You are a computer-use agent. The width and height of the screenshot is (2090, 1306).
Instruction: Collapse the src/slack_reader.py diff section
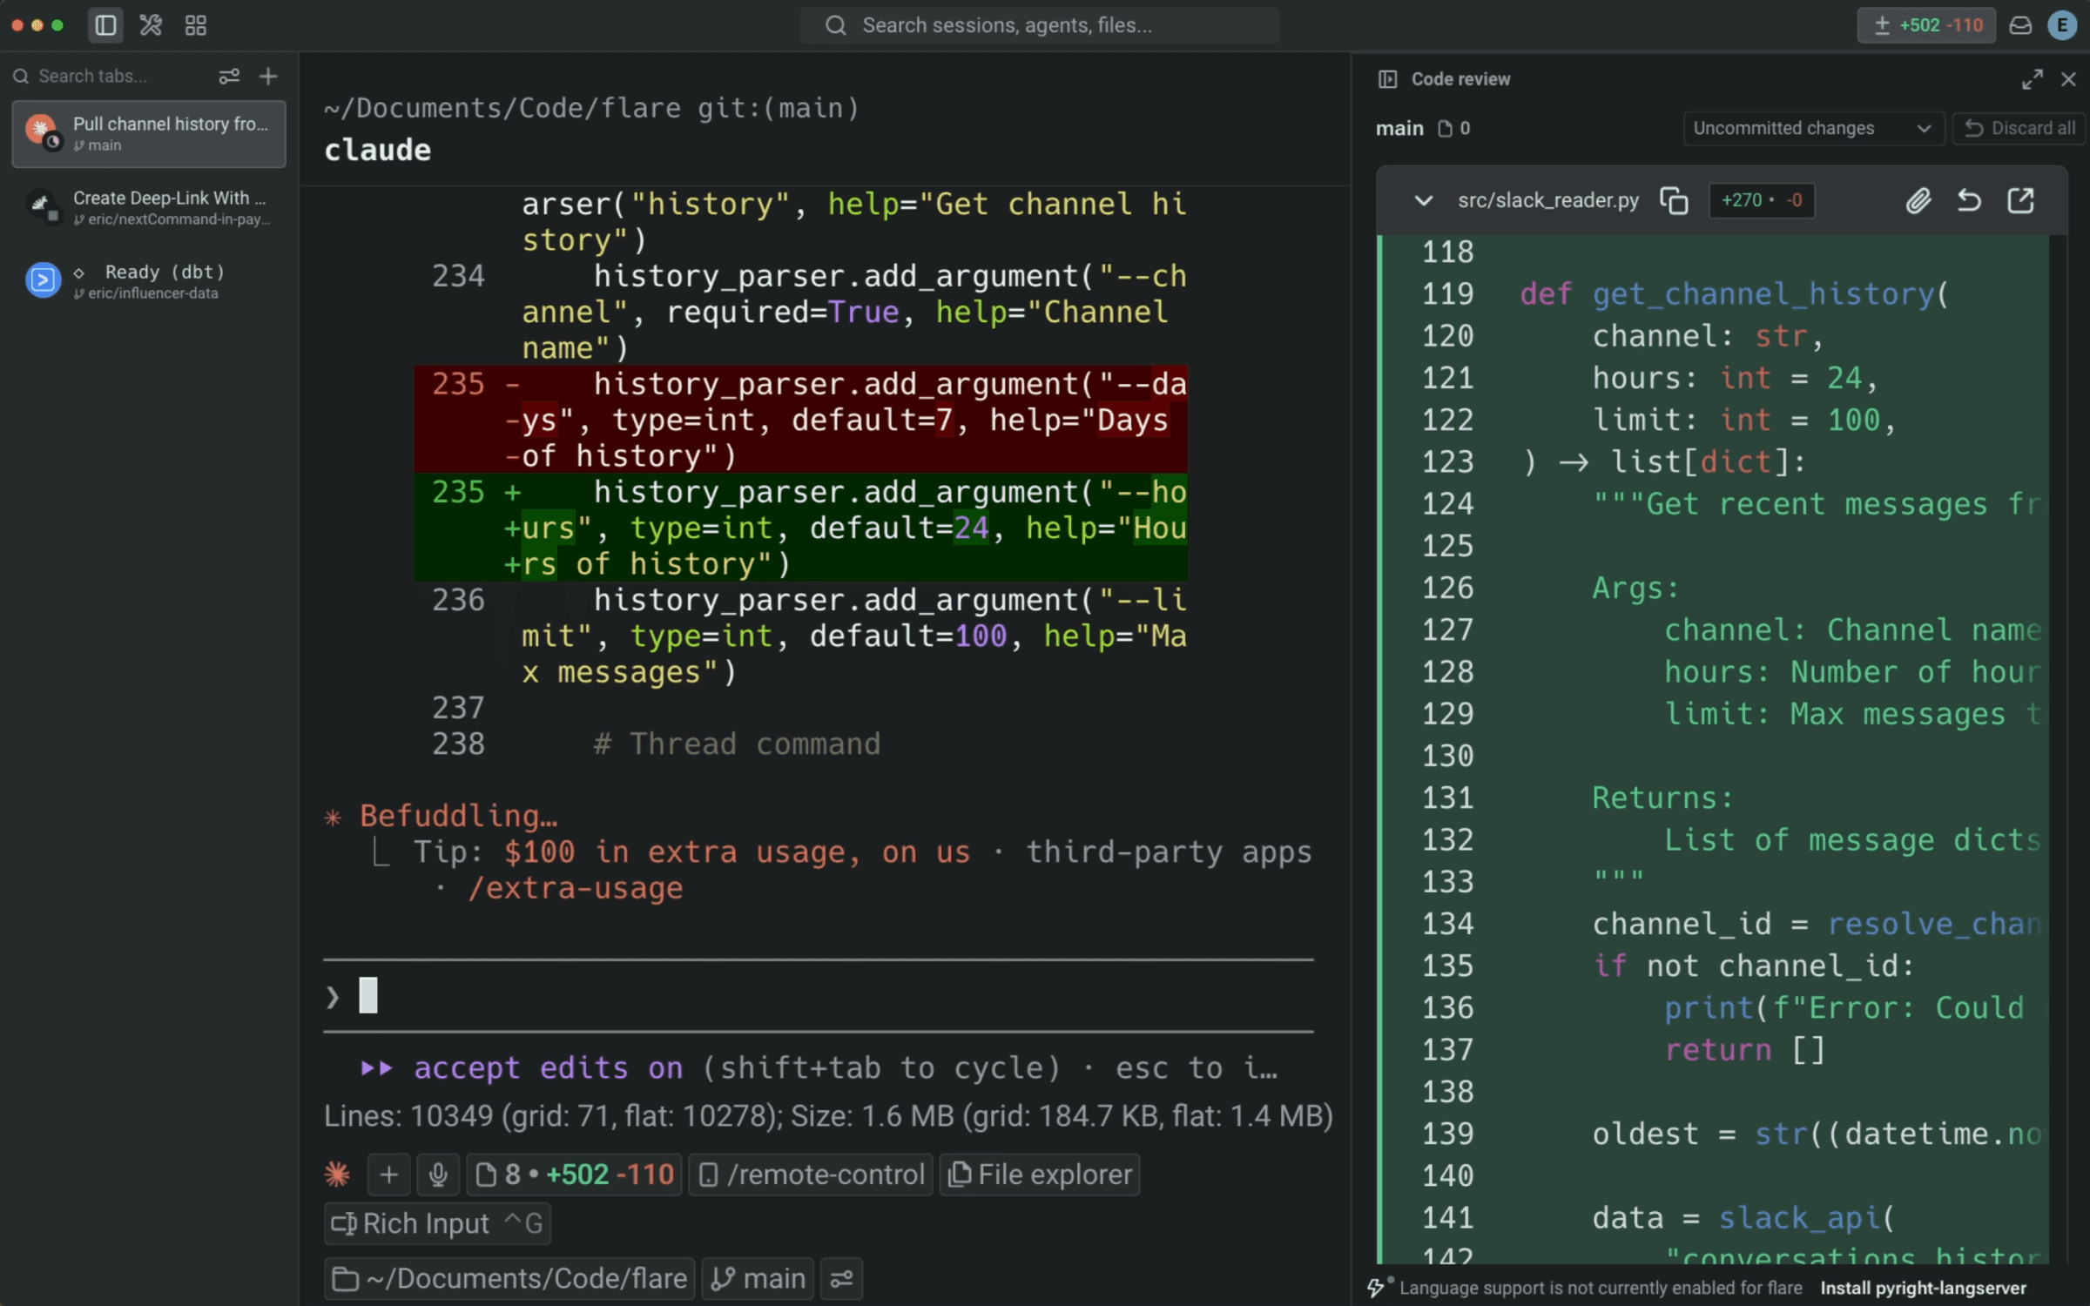pos(1423,201)
